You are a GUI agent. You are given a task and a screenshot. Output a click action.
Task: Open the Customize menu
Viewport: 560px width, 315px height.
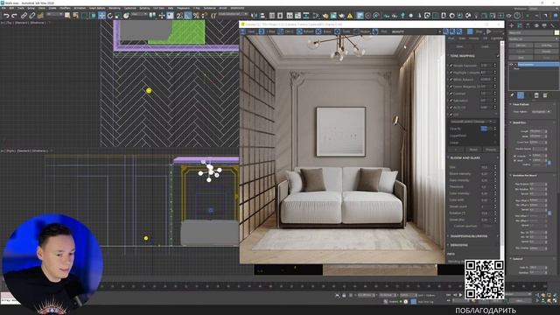130,8
